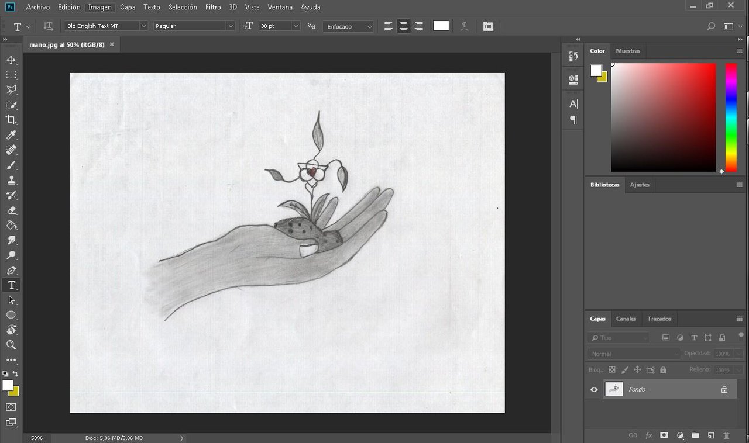
Task: Toggle text orientation in options bar
Action: pyautogui.click(x=49, y=26)
